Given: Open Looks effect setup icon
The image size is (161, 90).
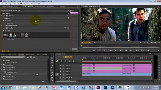Looking at the screenshot, I should [x=65, y=28].
